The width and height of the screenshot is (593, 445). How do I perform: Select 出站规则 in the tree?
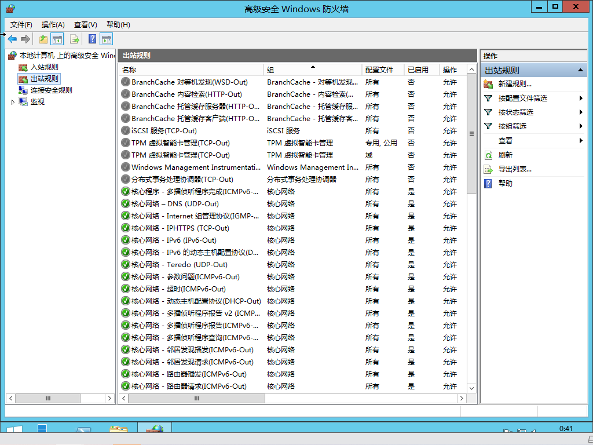pyautogui.click(x=44, y=79)
